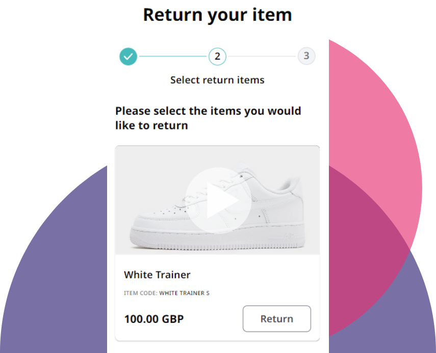Play the White Trainer product video

pyautogui.click(x=218, y=200)
